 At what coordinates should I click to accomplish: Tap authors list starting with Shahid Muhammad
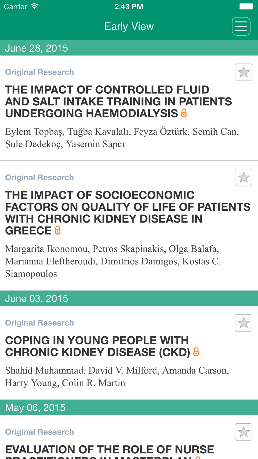117,377
